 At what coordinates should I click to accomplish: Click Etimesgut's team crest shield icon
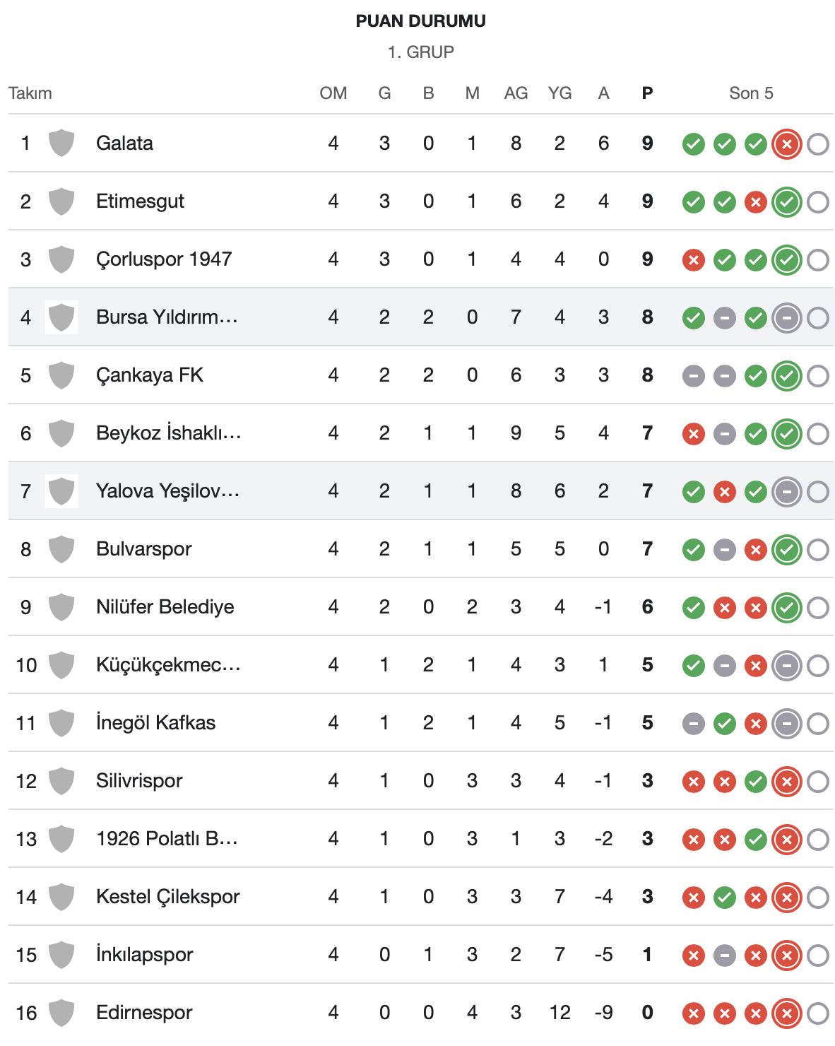tap(61, 201)
